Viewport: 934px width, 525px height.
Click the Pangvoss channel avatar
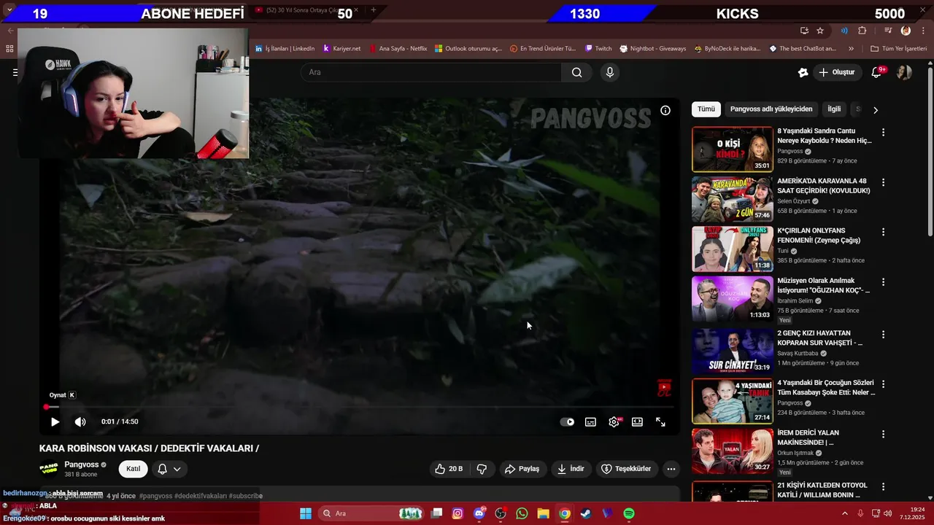[49, 469]
